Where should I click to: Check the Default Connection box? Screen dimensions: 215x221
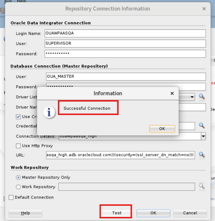coord(11,197)
